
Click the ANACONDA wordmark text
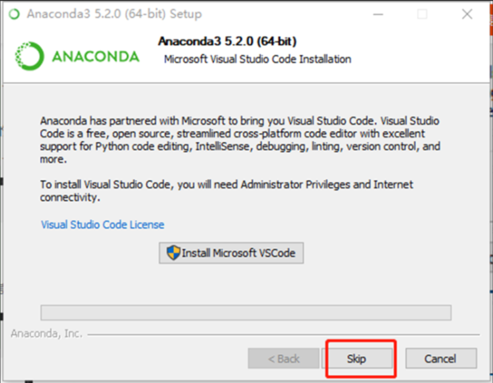pos(96,56)
